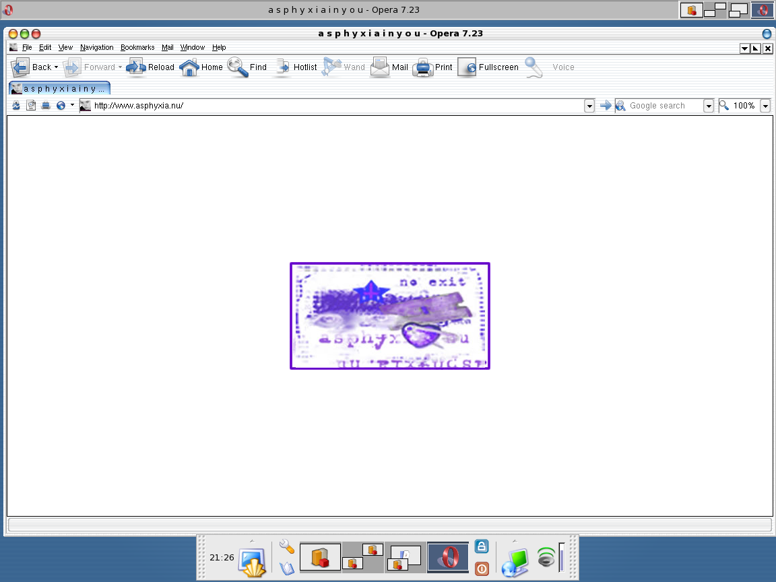Toggle author/user mode icon in address bar
This screenshot has width=776, height=582.
[16, 105]
